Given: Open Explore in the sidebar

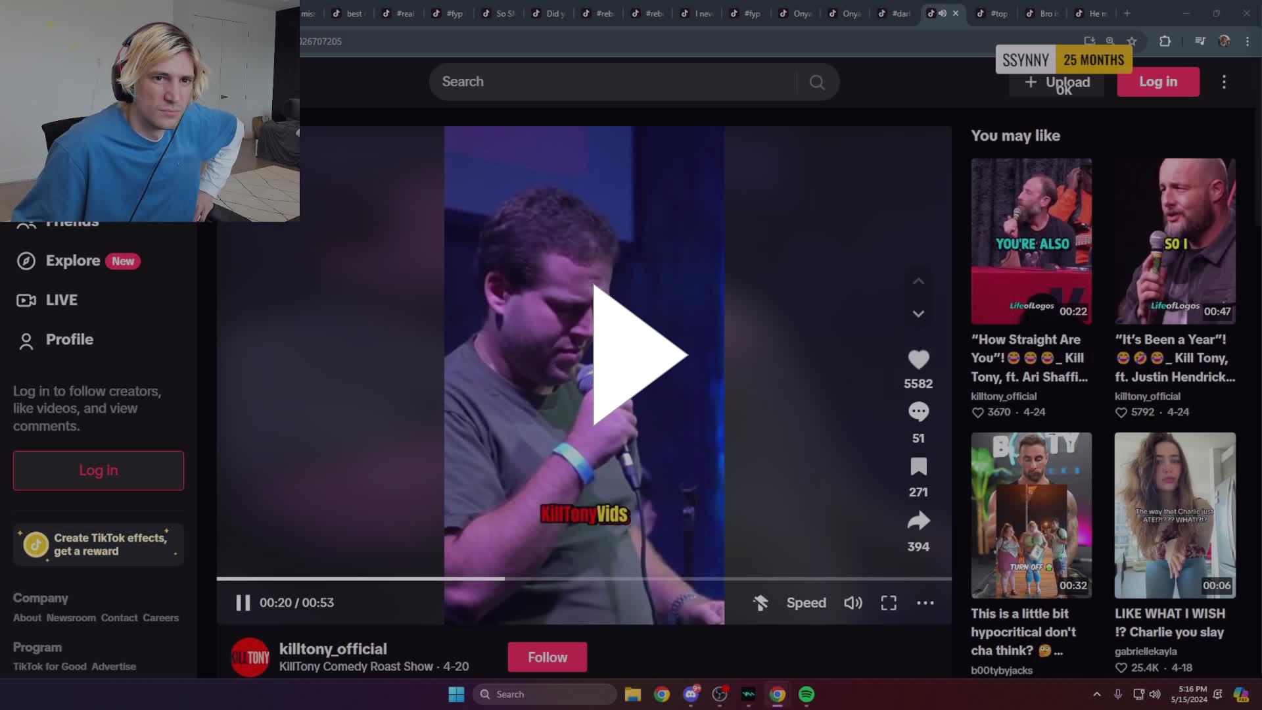Looking at the screenshot, I should pyautogui.click(x=72, y=261).
